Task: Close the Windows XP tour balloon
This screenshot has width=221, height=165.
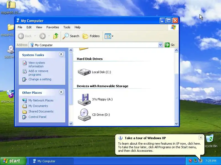Action: (x=201, y=137)
